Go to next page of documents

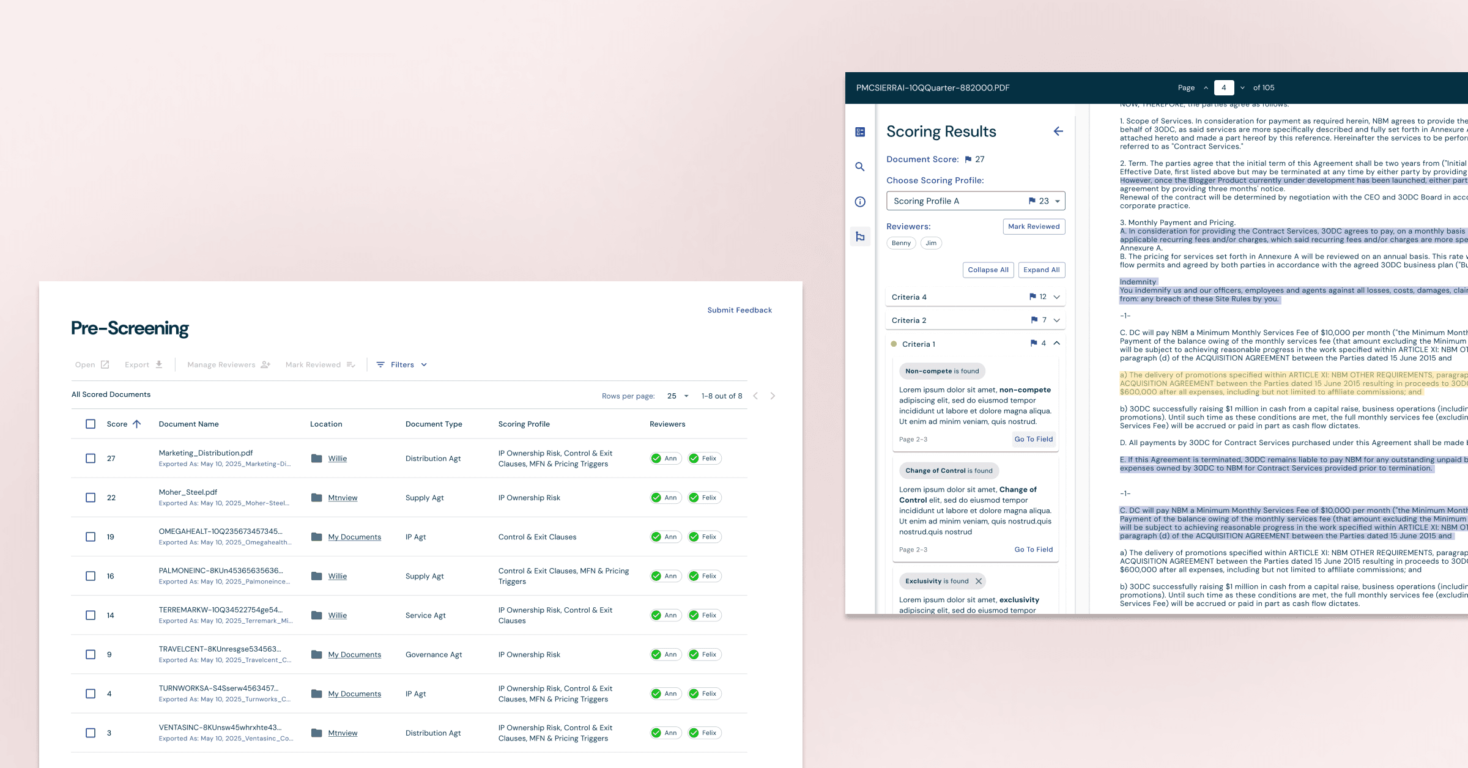coord(773,396)
